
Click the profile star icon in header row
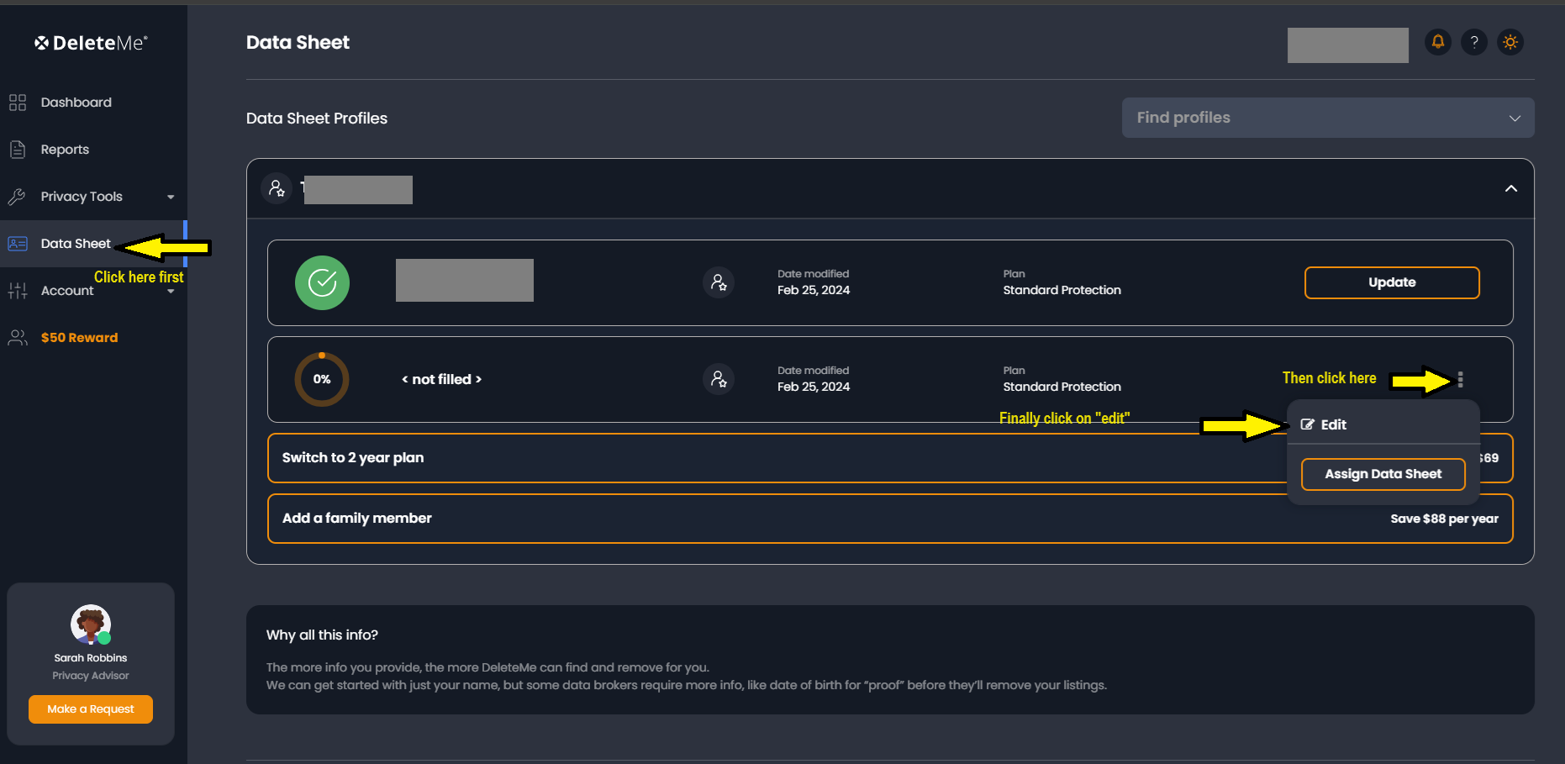277,189
